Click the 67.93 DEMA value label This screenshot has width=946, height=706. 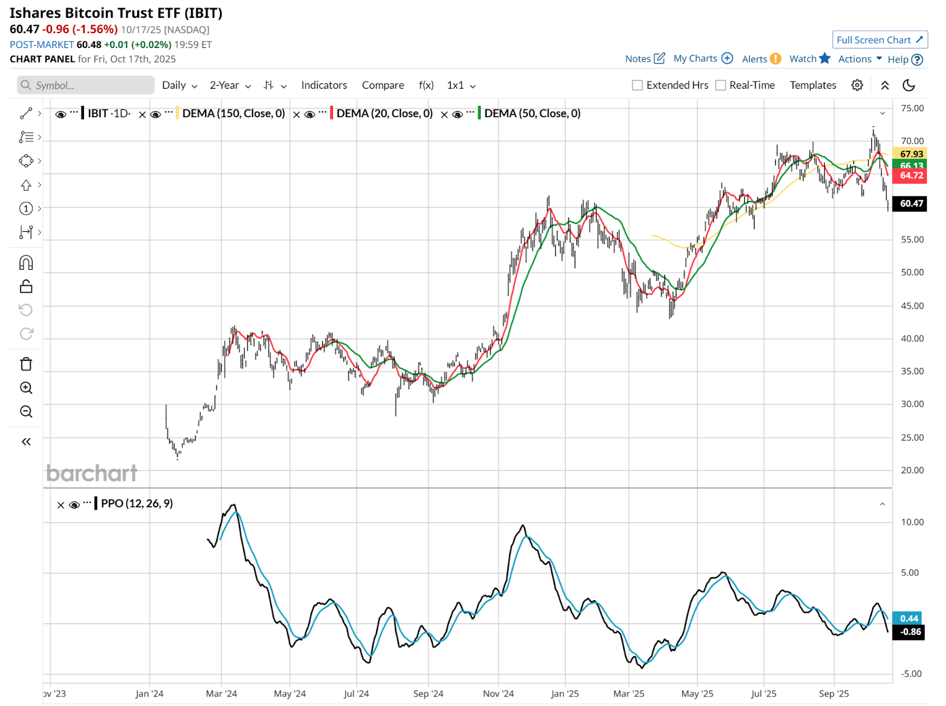tap(910, 154)
